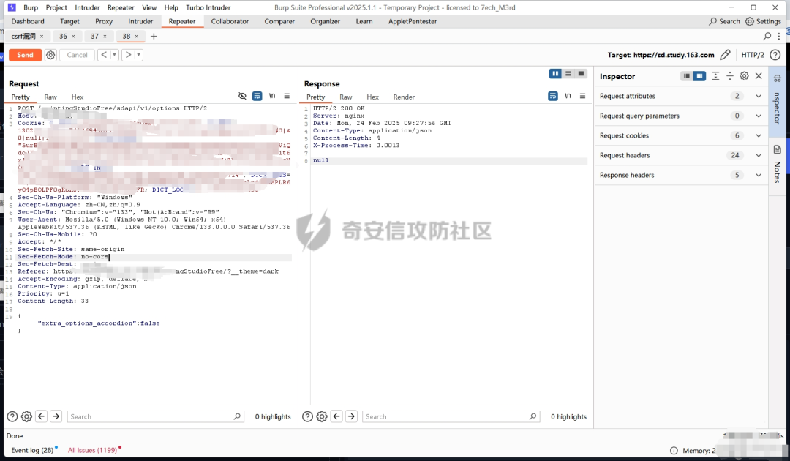Search the Repeater tabs with magnifier icon
This screenshot has height=461, width=790.
pyautogui.click(x=767, y=37)
